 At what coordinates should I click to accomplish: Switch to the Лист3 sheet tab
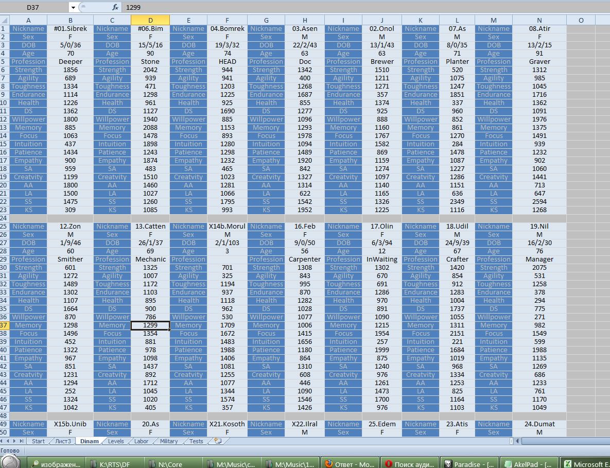point(63,441)
